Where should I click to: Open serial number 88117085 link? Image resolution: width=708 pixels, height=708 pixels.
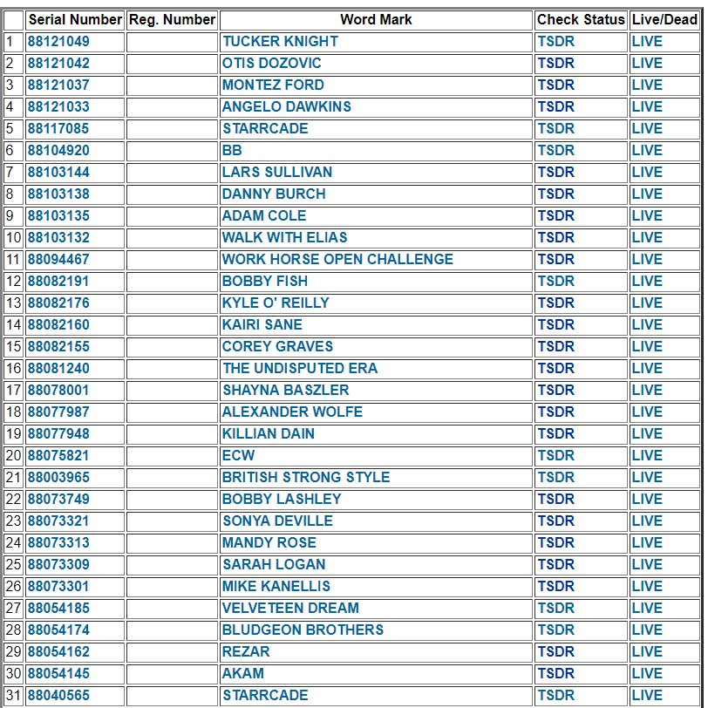click(58, 129)
